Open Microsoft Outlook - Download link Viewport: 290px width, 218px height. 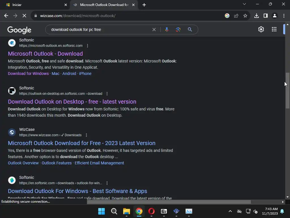tap(45, 54)
